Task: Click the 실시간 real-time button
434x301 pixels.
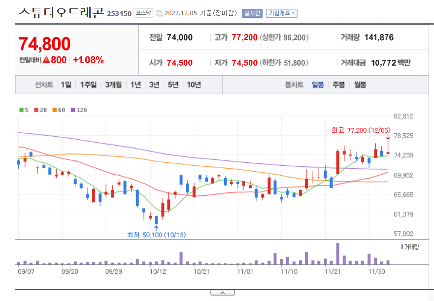Action: tap(252, 13)
